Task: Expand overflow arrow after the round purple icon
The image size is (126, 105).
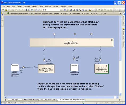Action: (x=67, y=10)
